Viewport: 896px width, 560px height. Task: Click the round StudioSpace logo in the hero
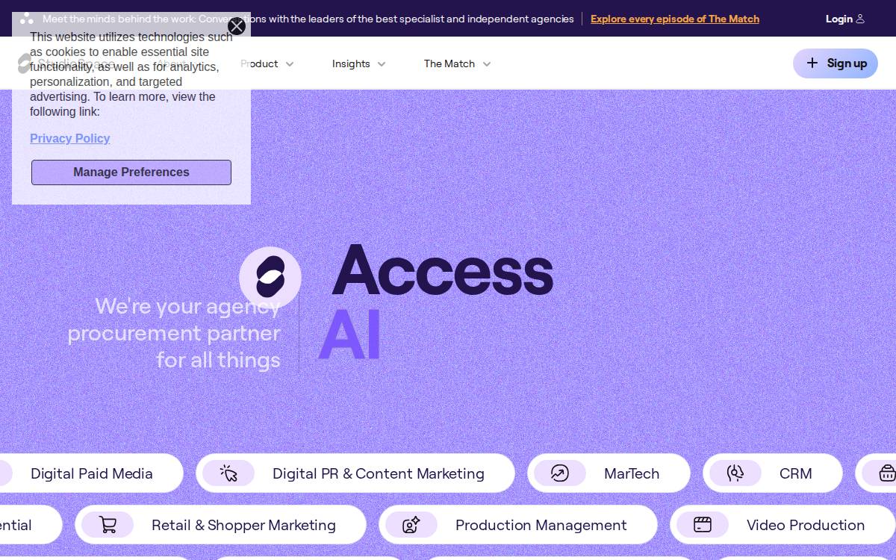tap(270, 277)
